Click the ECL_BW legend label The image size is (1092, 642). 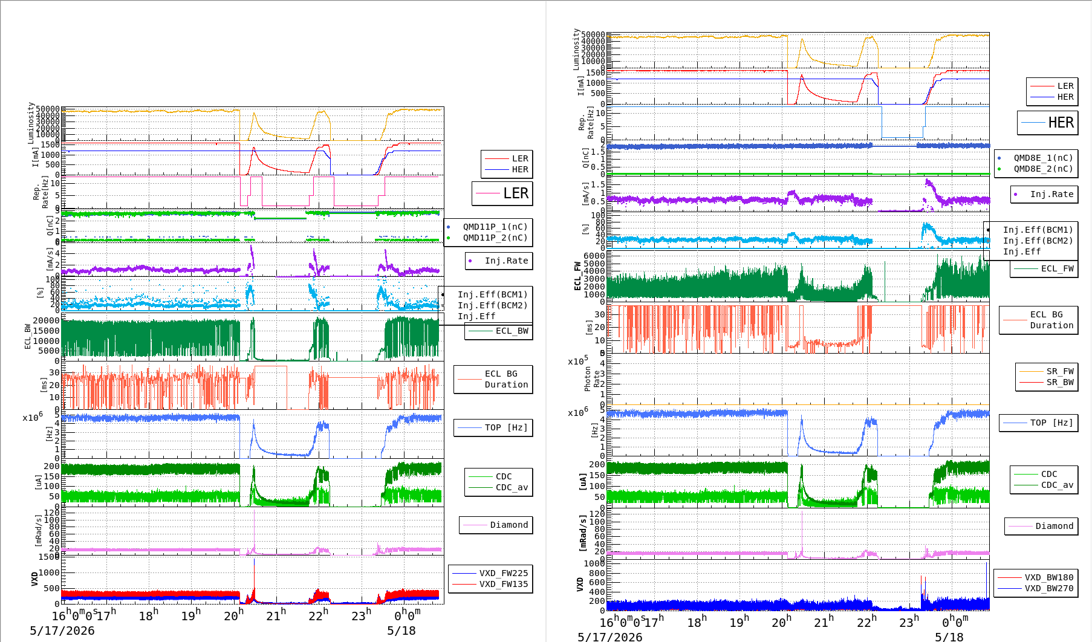[x=512, y=331]
